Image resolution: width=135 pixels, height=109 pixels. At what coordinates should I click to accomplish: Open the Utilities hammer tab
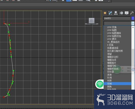click(x=132, y=13)
